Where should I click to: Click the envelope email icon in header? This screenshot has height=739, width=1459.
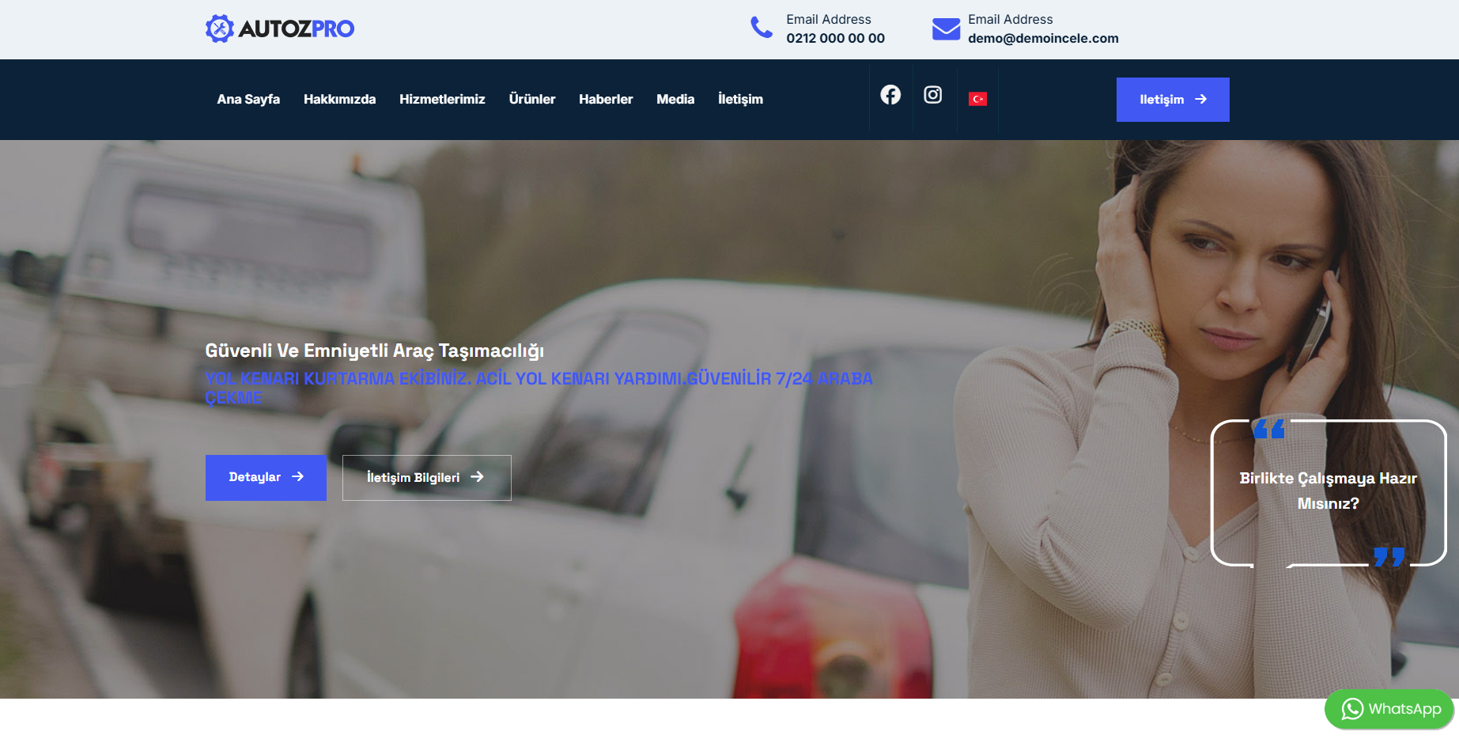(x=946, y=28)
